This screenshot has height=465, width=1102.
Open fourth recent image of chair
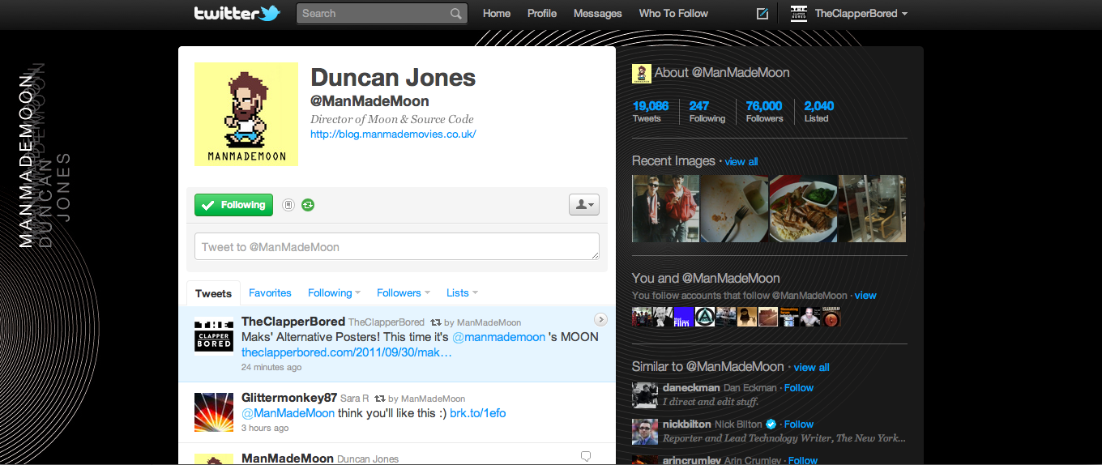click(x=873, y=208)
